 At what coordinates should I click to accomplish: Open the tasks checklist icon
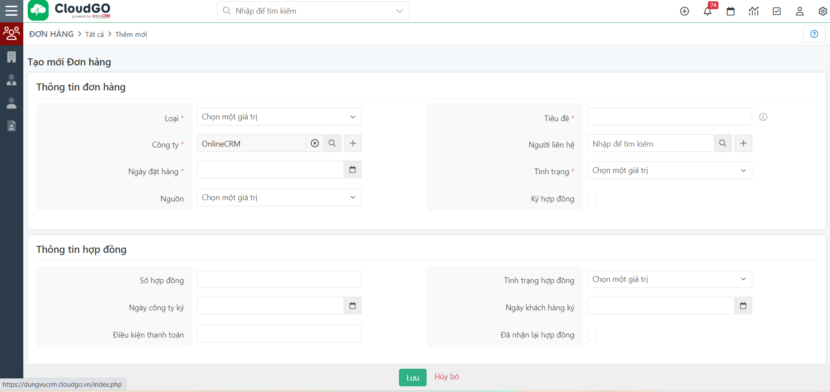pos(776,11)
